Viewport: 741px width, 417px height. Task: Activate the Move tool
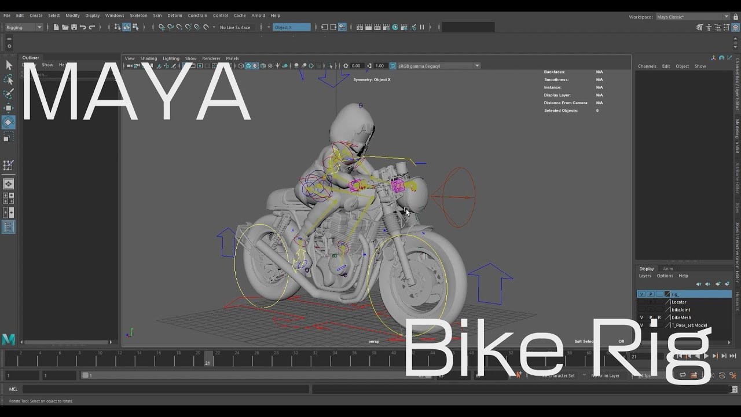(x=9, y=108)
